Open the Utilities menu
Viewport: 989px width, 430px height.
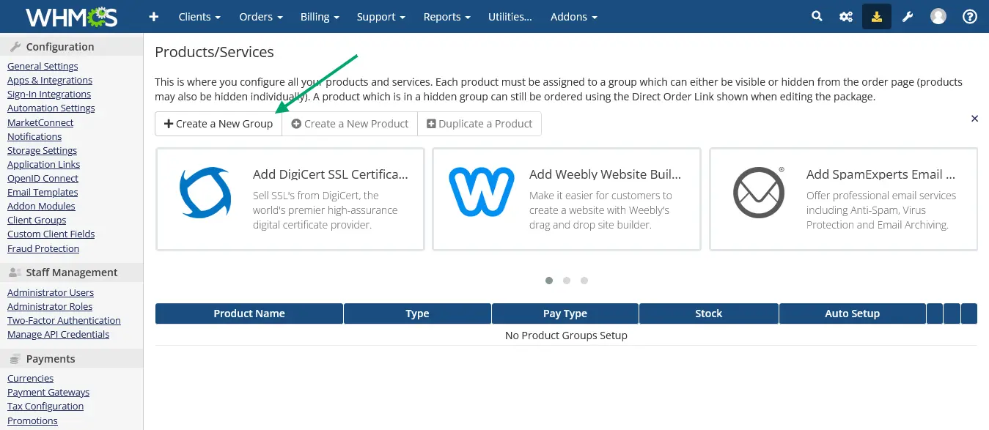coord(510,17)
